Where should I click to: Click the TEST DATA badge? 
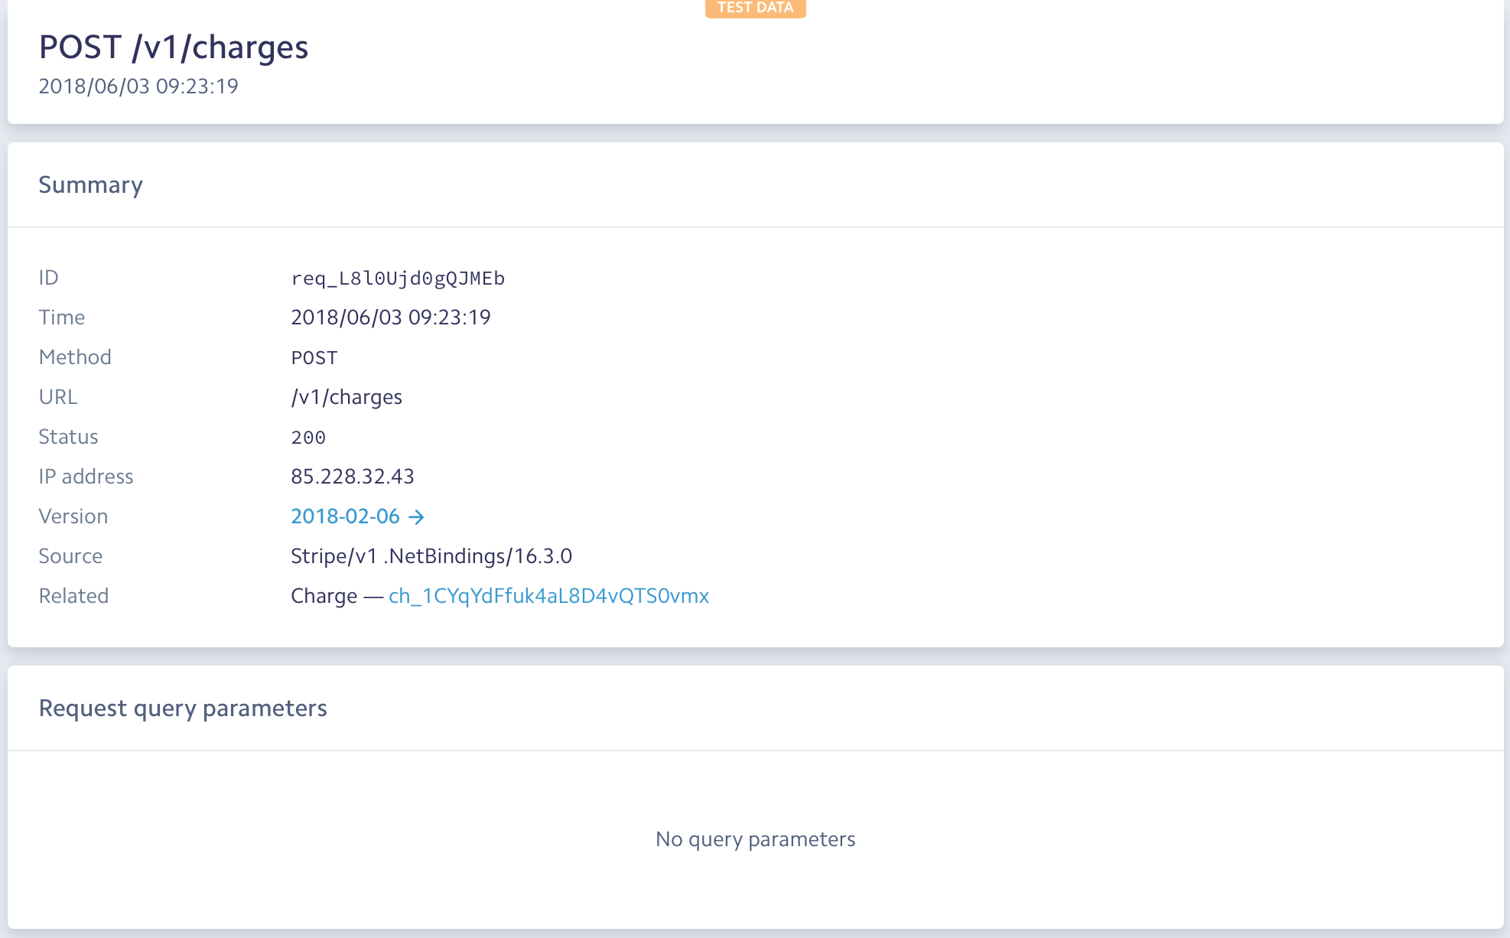point(754,8)
